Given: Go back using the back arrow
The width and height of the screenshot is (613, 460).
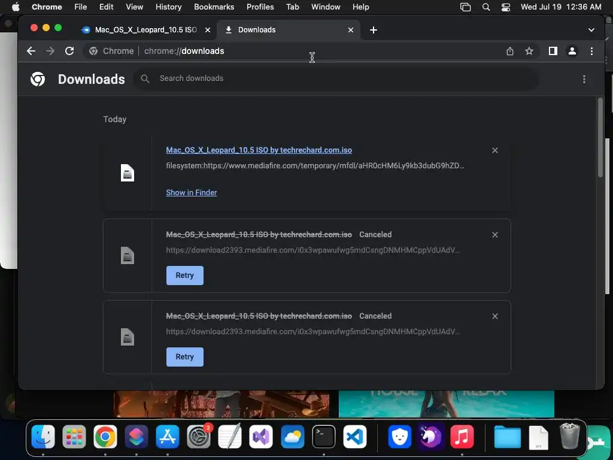Looking at the screenshot, I should 31,51.
